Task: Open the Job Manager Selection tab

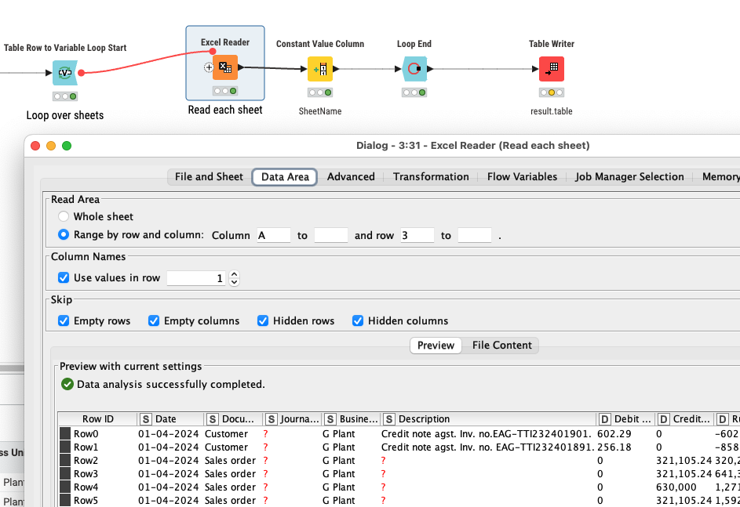Action: click(629, 176)
